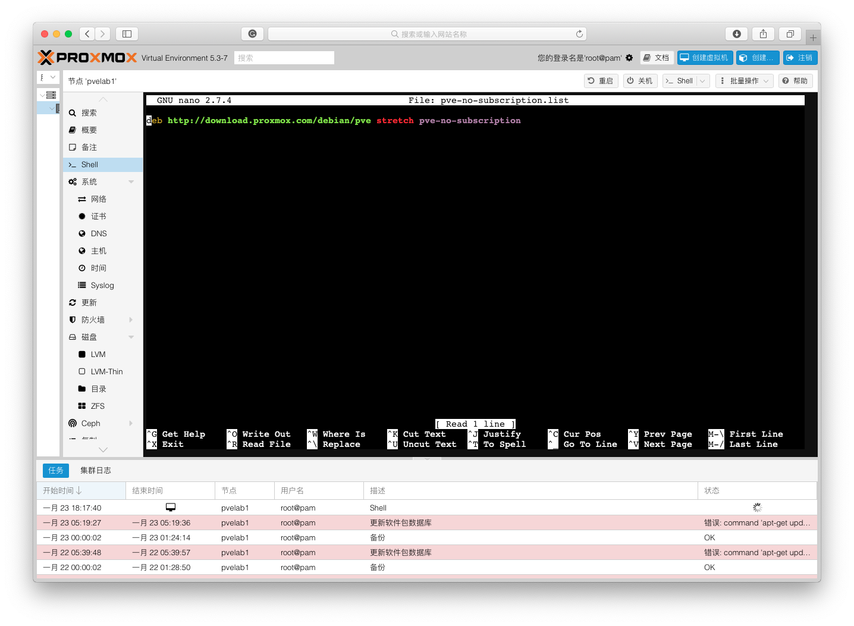The image size is (854, 626).
Task: Click Safari share icon
Action: pyautogui.click(x=763, y=34)
